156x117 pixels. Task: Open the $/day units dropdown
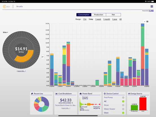[x=5, y=32]
